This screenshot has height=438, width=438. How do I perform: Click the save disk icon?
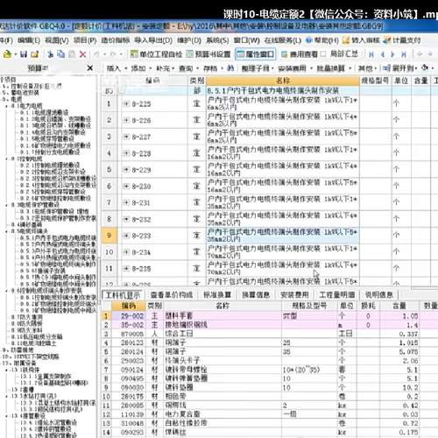[24, 54]
